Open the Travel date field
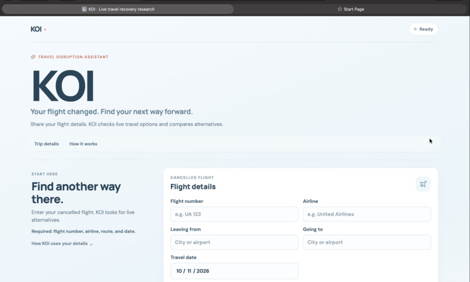The width and height of the screenshot is (470, 282). pos(234,271)
